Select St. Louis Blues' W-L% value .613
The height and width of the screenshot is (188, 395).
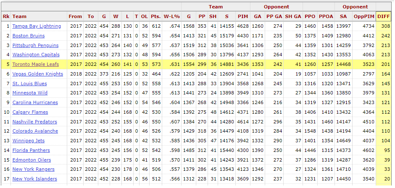point(175,84)
